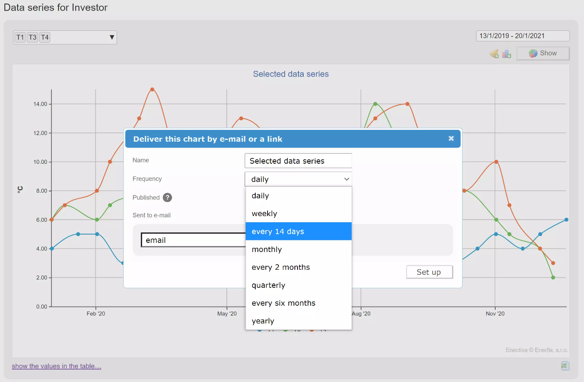
Task: Click the Name text field
Action: [298, 161]
